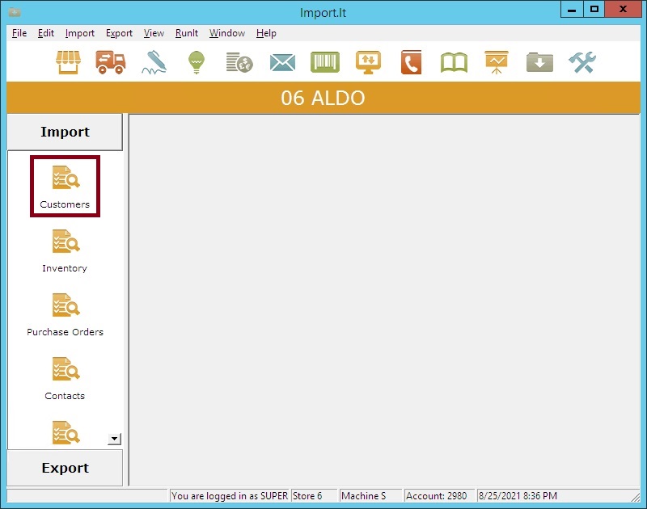This screenshot has width=647, height=509.
Task: Open the currency coins list icon
Action: pos(239,63)
